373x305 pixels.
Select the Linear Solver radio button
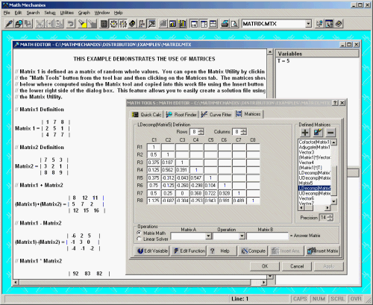139,239
